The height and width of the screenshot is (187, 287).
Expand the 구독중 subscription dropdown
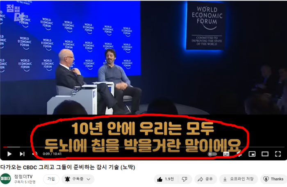78,179
